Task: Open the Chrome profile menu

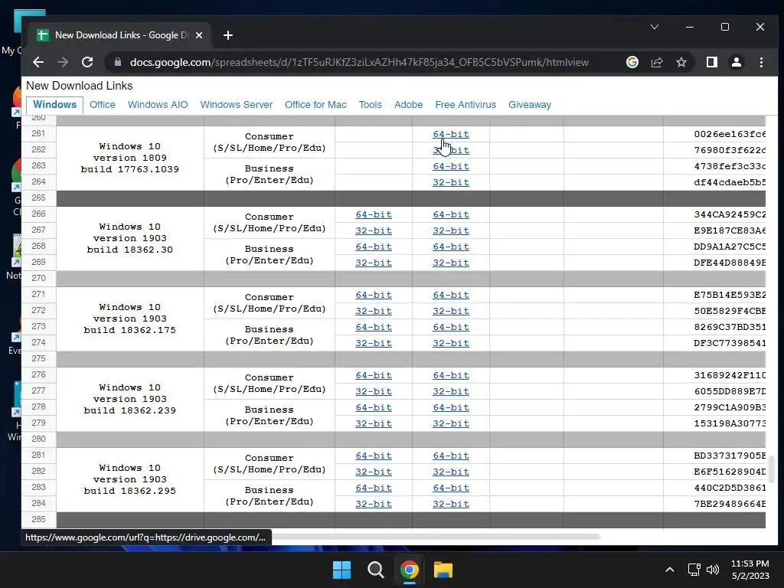Action: click(x=736, y=62)
